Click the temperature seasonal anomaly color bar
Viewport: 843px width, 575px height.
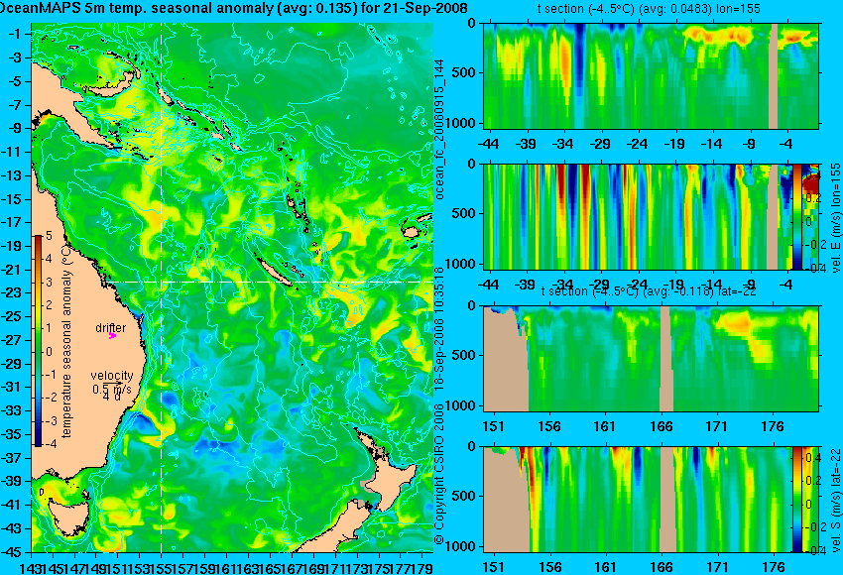[39, 341]
